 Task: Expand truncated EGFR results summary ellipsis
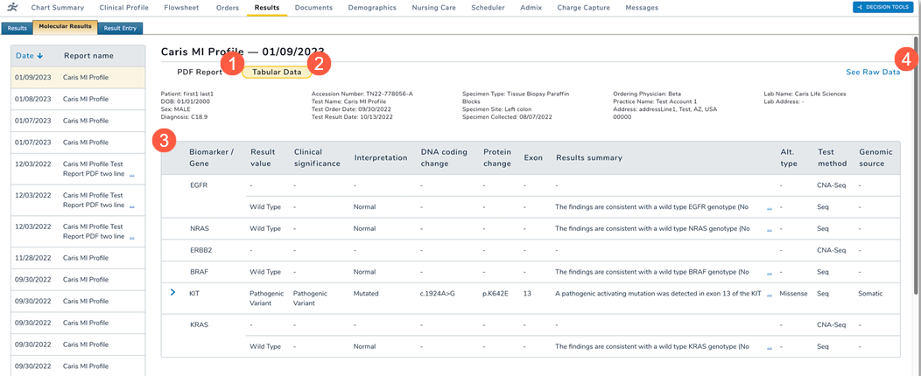coord(770,208)
